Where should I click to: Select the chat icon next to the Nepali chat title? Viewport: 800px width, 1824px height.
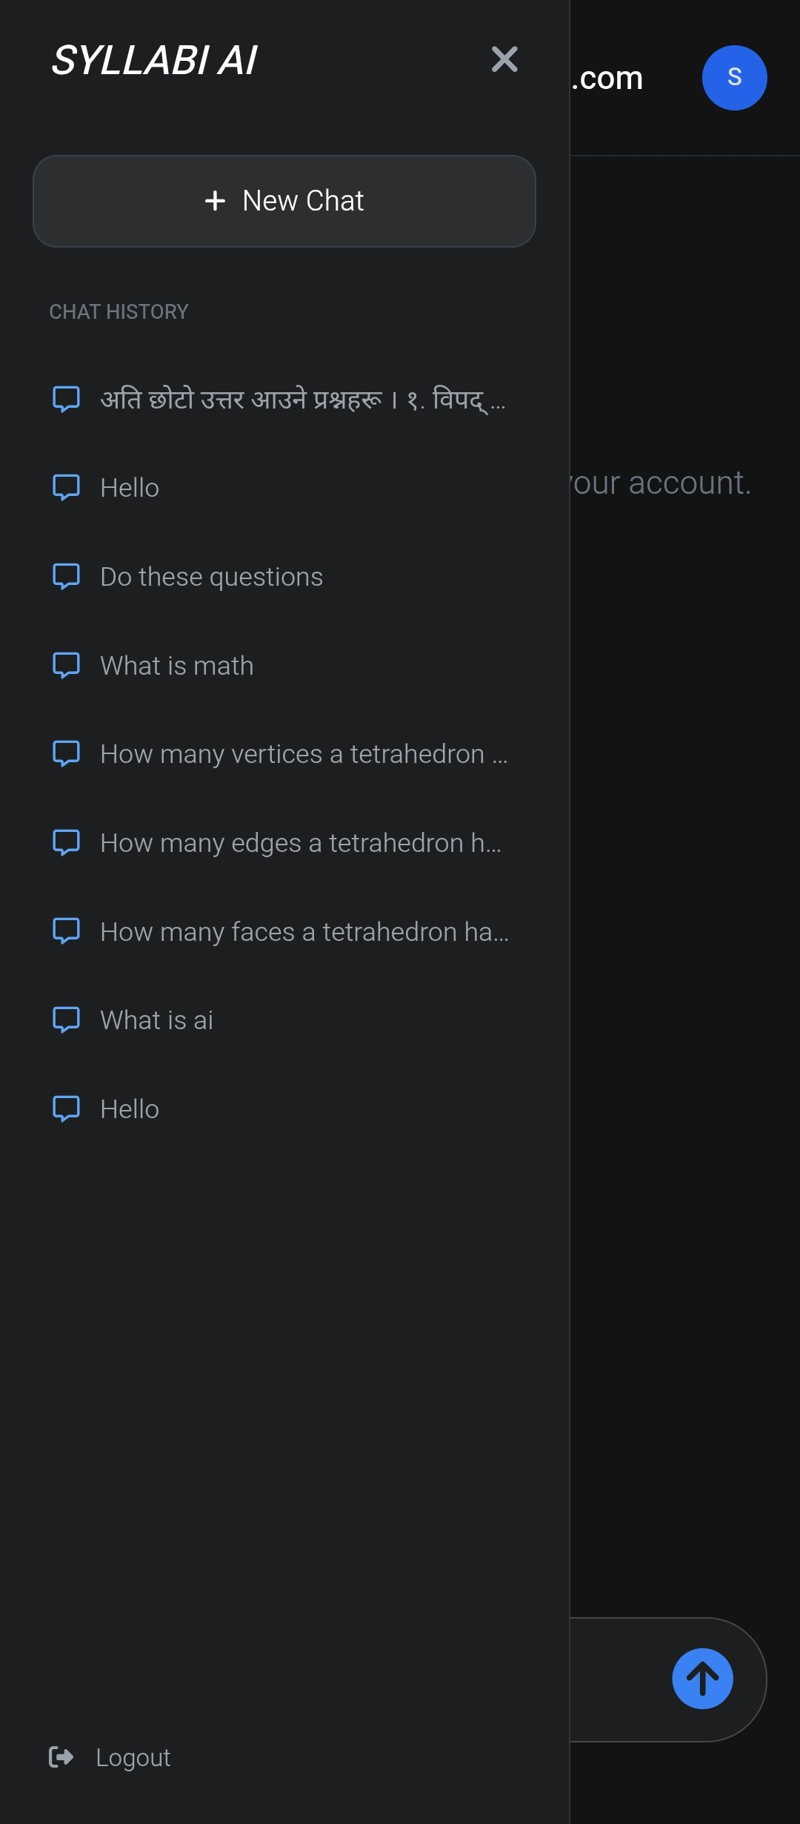click(x=67, y=398)
